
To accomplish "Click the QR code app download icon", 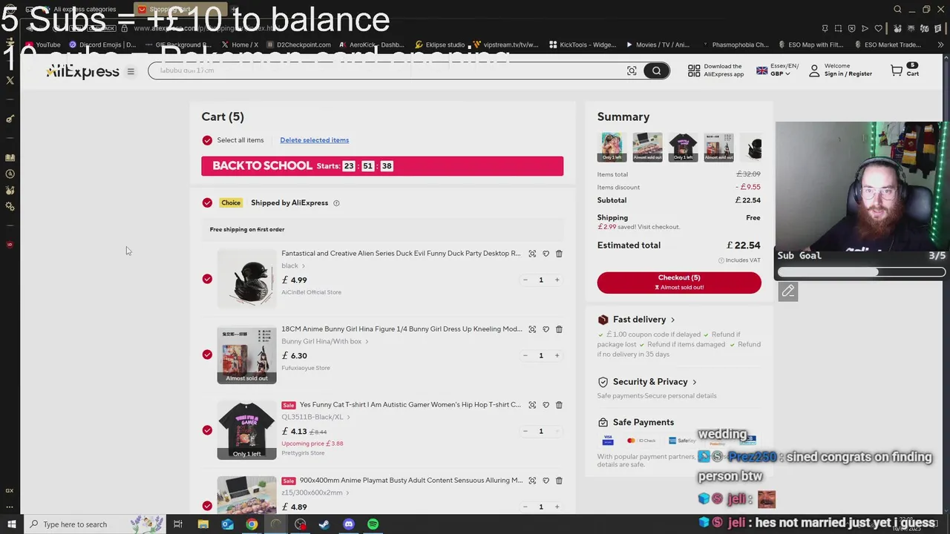I will pyautogui.click(x=694, y=70).
